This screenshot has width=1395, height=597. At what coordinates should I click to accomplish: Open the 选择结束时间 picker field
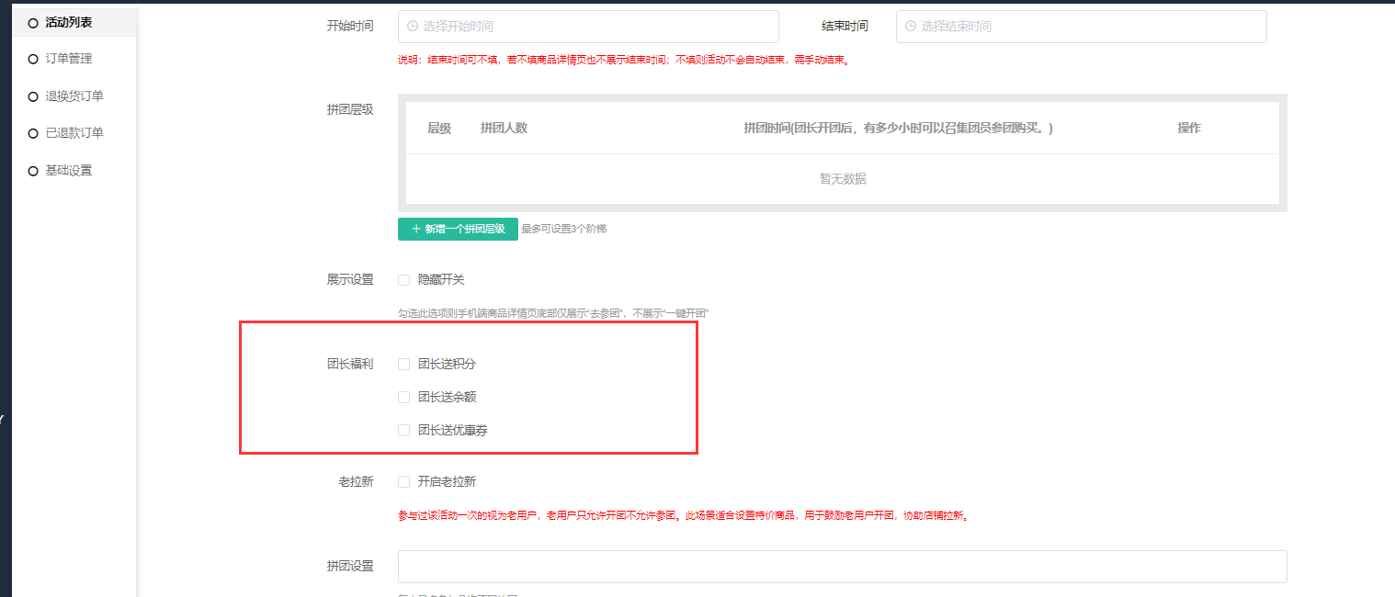pos(1082,27)
